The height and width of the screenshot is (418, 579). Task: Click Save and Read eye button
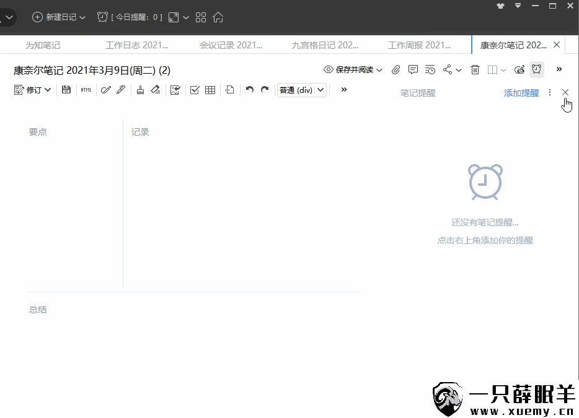[348, 70]
